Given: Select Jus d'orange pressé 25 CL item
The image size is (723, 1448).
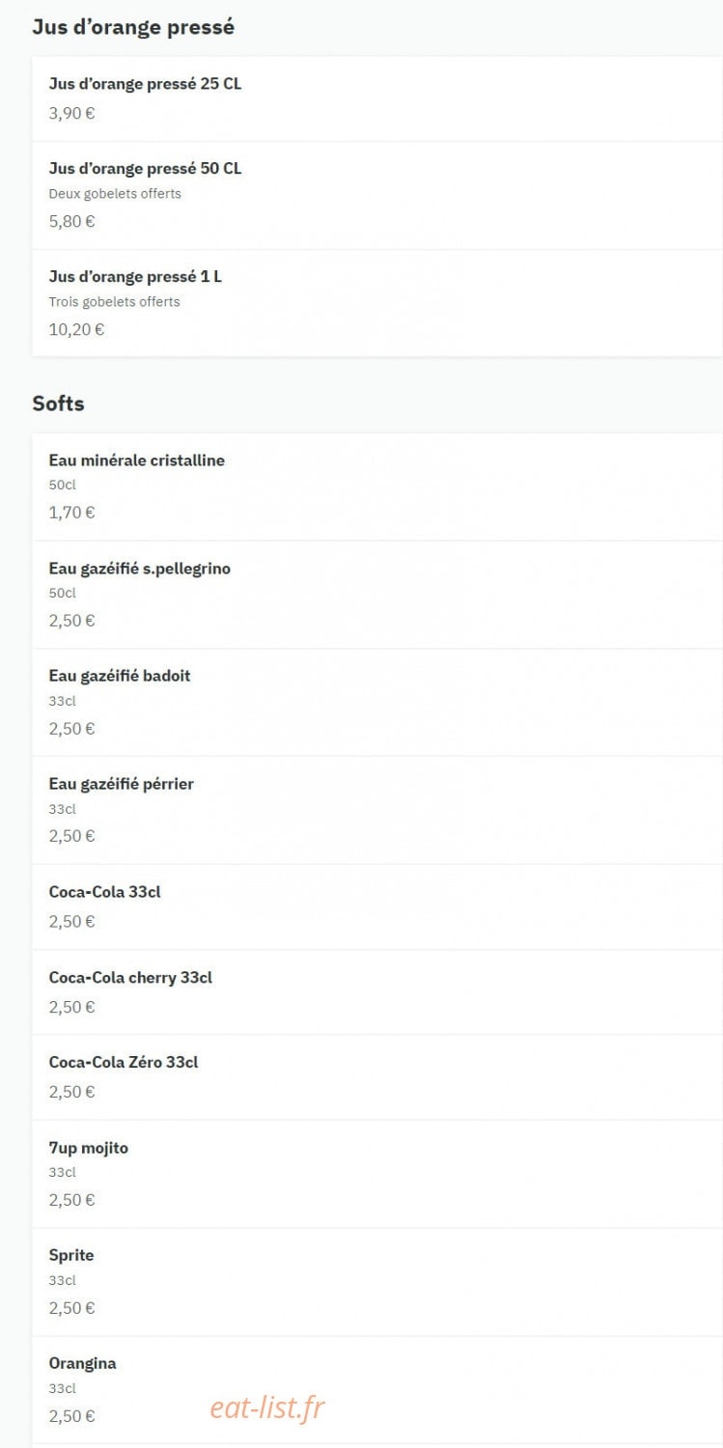Looking at the screenshot, I should point(377,98).
